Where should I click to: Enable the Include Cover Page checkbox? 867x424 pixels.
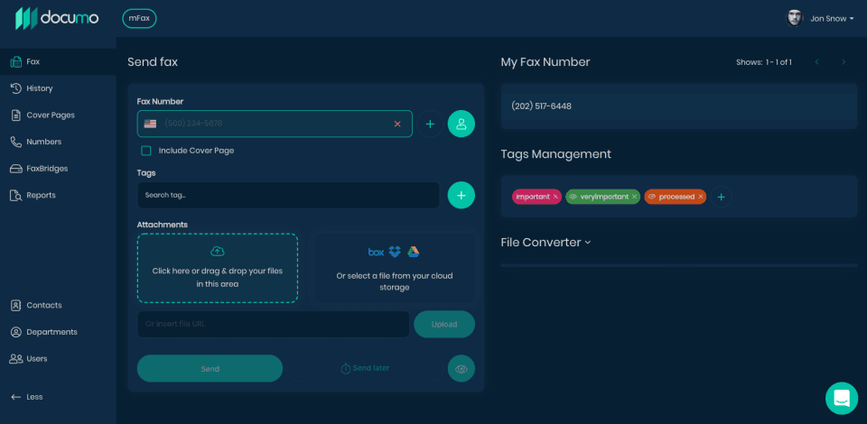146,151
